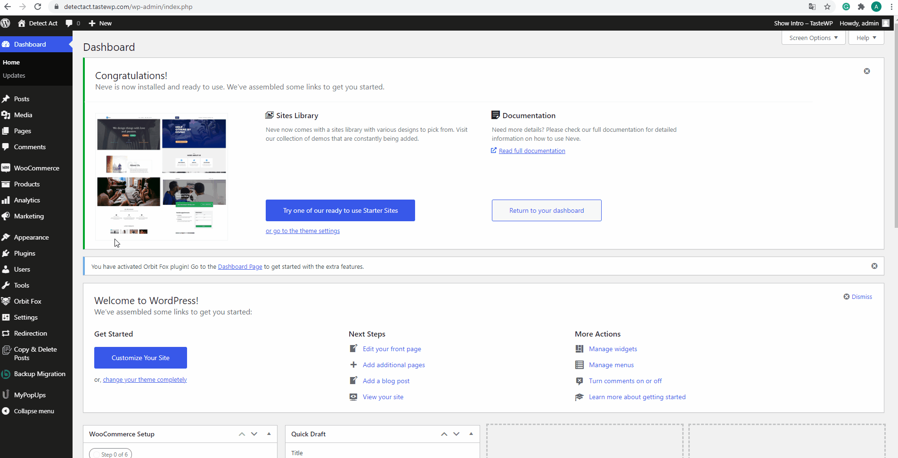
Task: Click change your theme completely link
Action: click(145, 380)
